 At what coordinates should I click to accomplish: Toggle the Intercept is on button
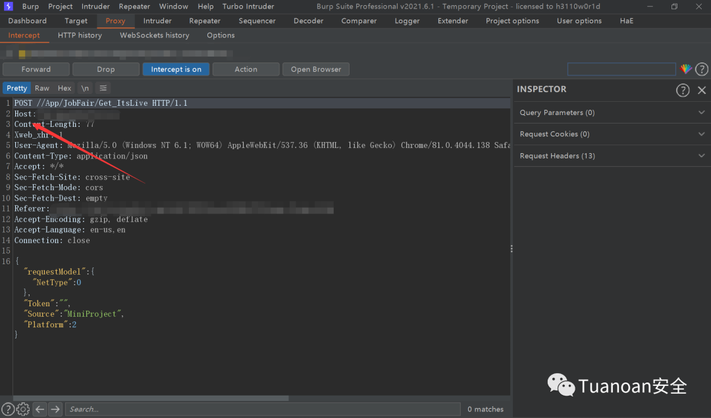click(x=176, y=69)
